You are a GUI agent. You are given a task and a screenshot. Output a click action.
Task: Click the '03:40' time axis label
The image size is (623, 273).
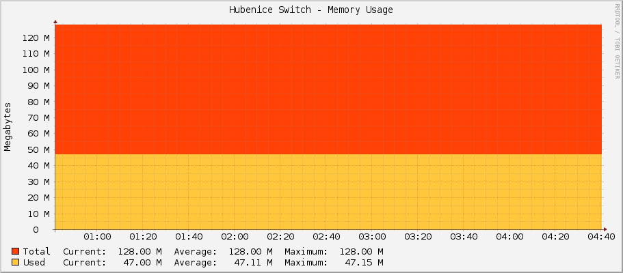pyautogui.click(x=464, y=237)
